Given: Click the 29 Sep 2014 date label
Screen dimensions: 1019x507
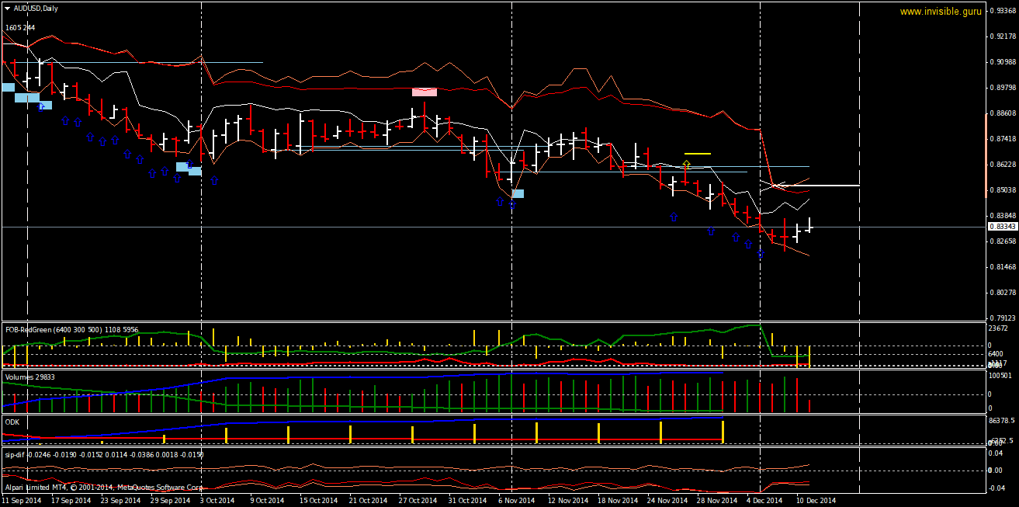Looking at the screenshot, I should coord(169,501).
